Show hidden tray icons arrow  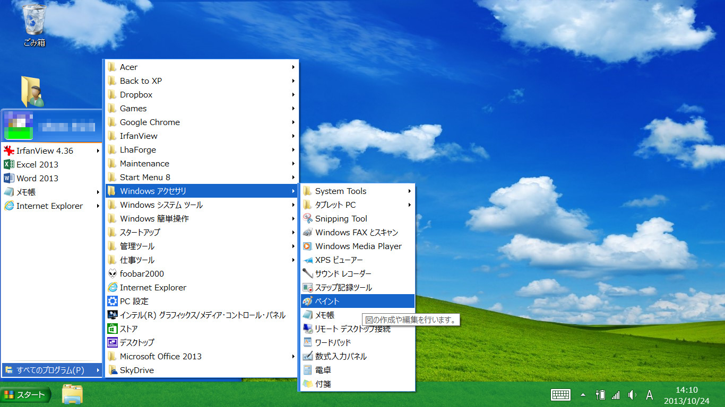tap(583, 395)
